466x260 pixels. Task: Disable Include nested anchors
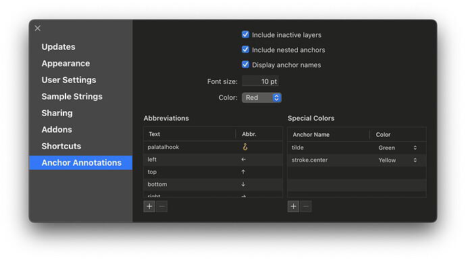tap(245, 50)
